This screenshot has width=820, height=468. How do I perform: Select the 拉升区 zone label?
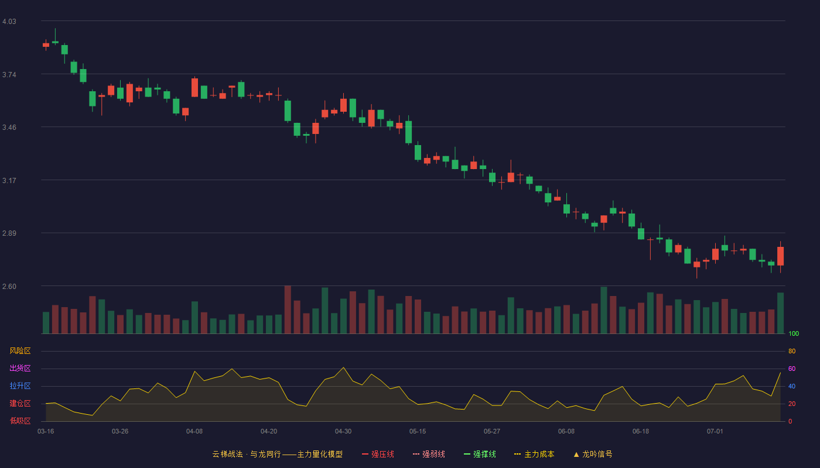pos(20,386)
